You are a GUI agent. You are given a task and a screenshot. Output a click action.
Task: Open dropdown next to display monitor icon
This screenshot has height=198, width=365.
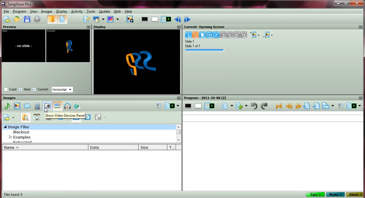[103, 19]
